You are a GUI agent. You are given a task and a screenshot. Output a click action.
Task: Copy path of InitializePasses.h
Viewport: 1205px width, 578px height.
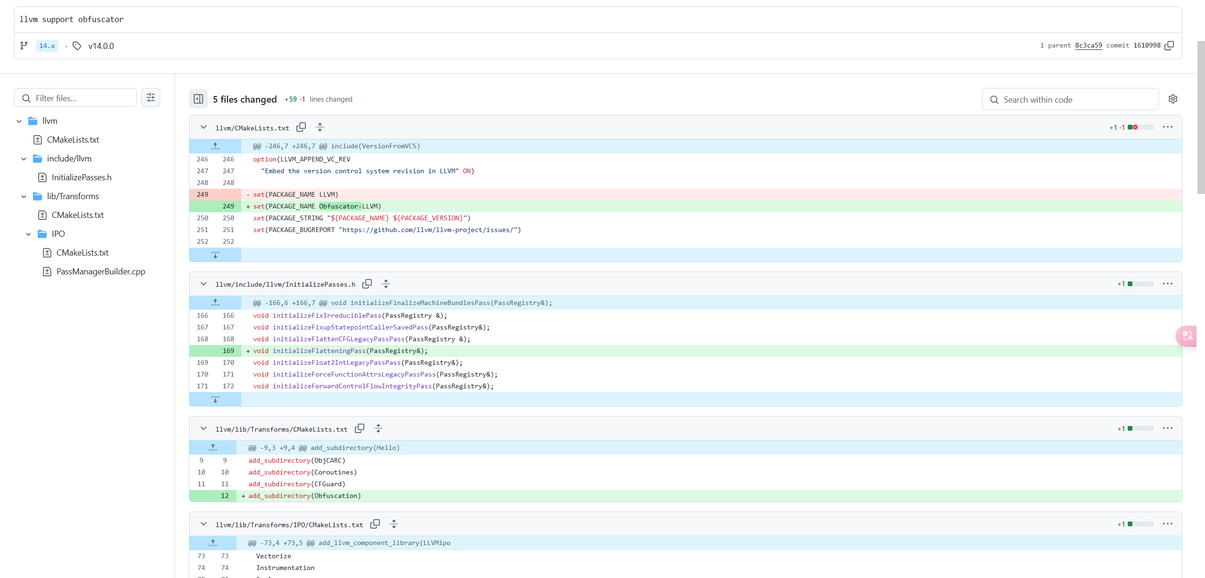coord(367,284)
